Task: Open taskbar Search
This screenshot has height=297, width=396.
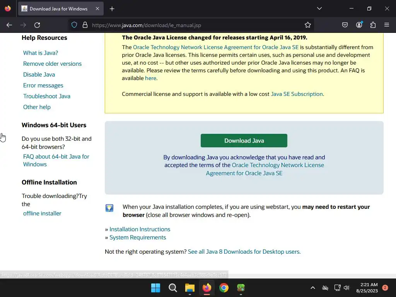Action: point(173,288)
